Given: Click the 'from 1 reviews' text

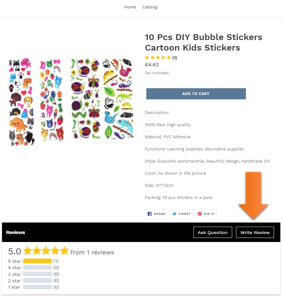Looking at the screenshot, I should [92, 252].
